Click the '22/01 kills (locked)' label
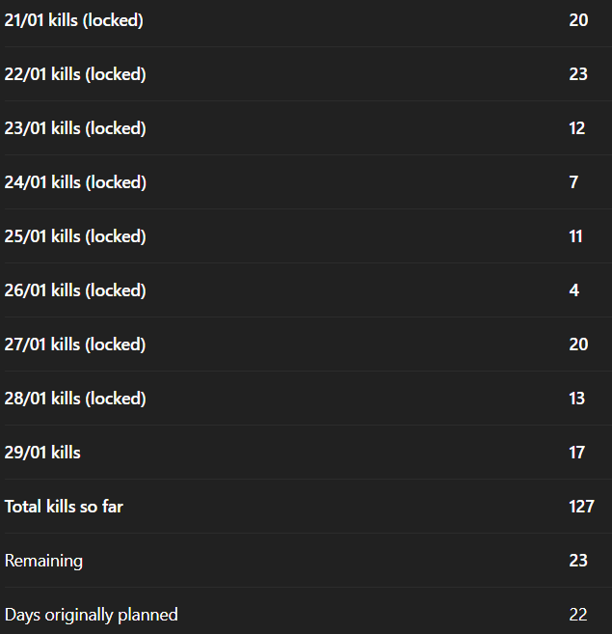This screenshot has height=634, width=612. click(75, 74)
